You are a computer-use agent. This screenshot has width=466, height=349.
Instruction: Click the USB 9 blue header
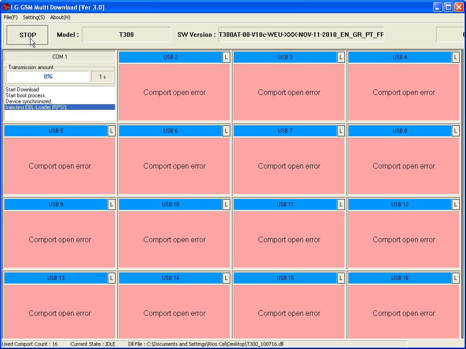56,204
